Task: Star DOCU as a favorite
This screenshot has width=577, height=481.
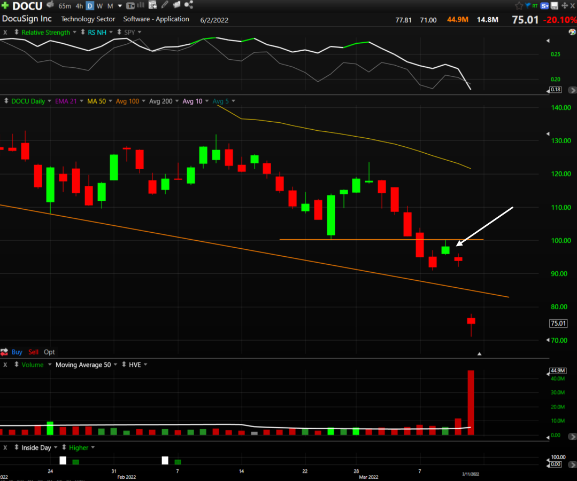Action: [519, 5]
